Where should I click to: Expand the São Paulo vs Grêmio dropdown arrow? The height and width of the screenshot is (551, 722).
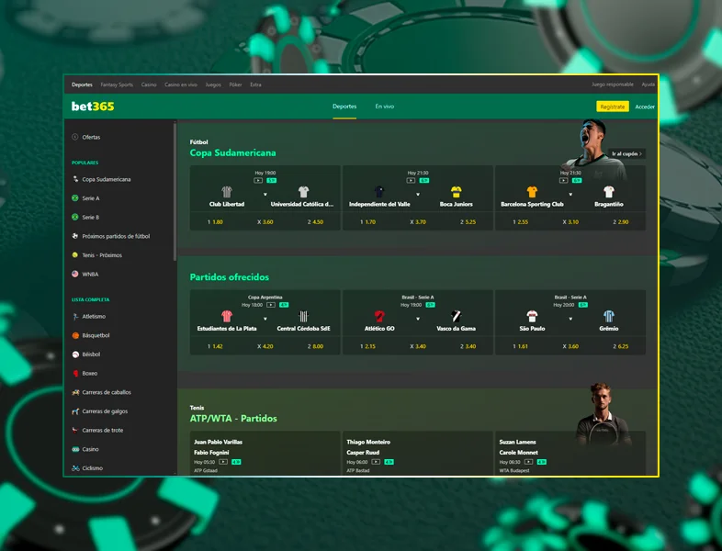570,320
